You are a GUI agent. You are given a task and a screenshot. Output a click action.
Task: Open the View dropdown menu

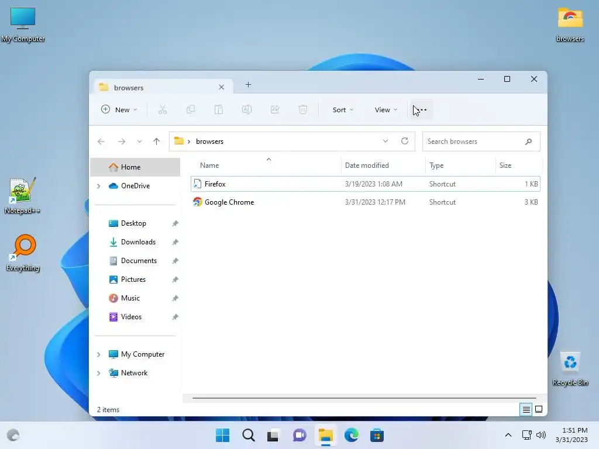click(386, 110)
